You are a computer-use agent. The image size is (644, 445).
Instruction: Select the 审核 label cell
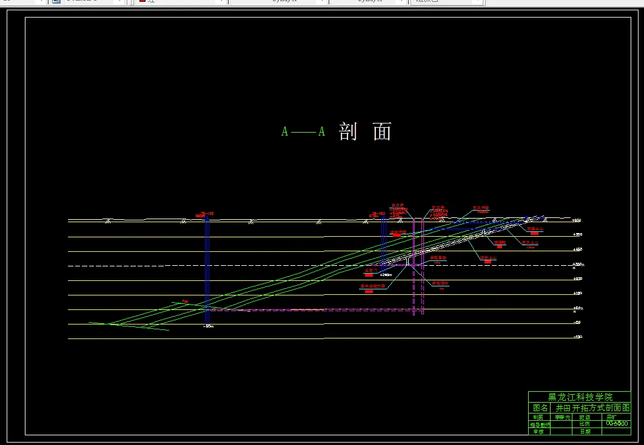(x=538, y=432)
